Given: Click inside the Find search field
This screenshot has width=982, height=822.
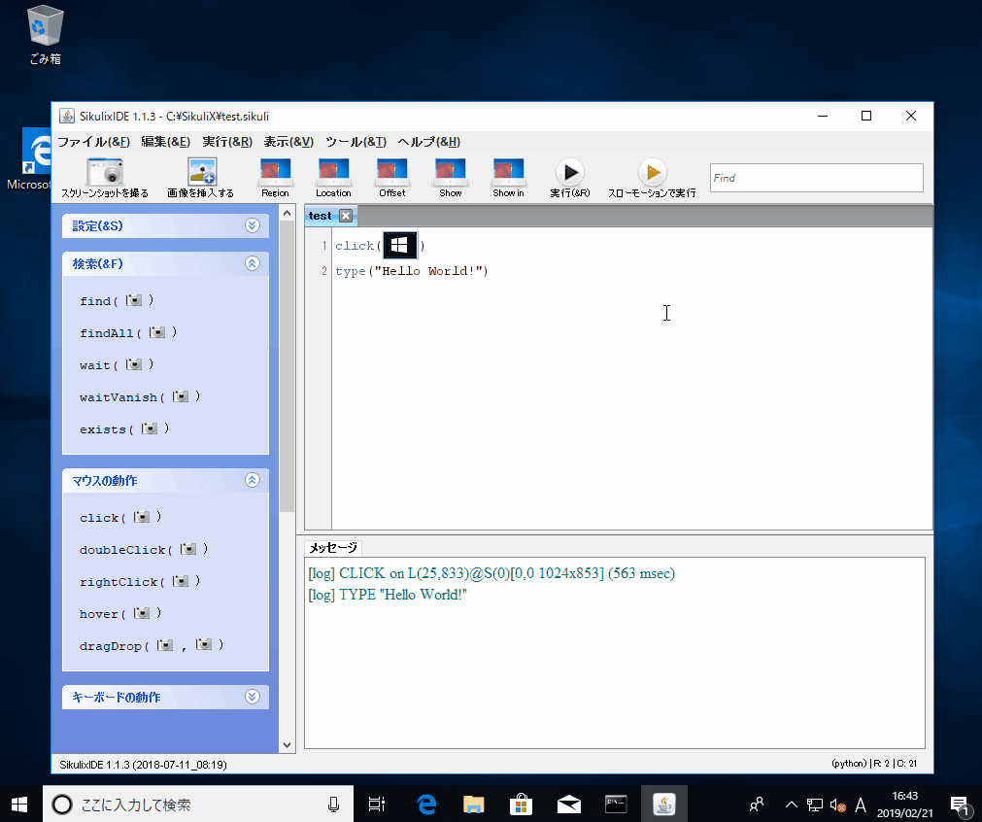Looking at the screenshot, I should [x=816, y=177].
